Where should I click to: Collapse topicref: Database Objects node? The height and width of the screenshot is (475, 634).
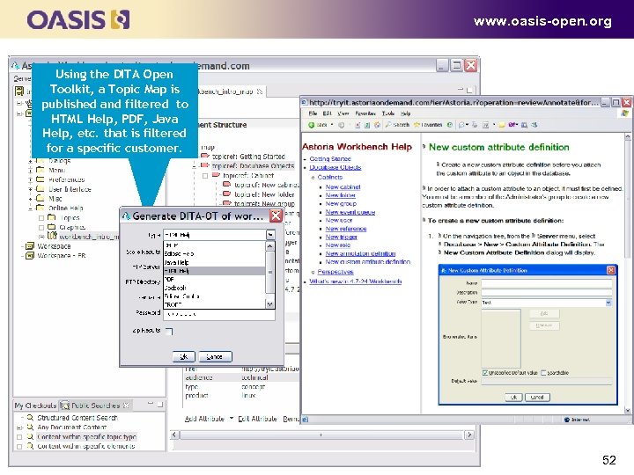pos(195,165)
